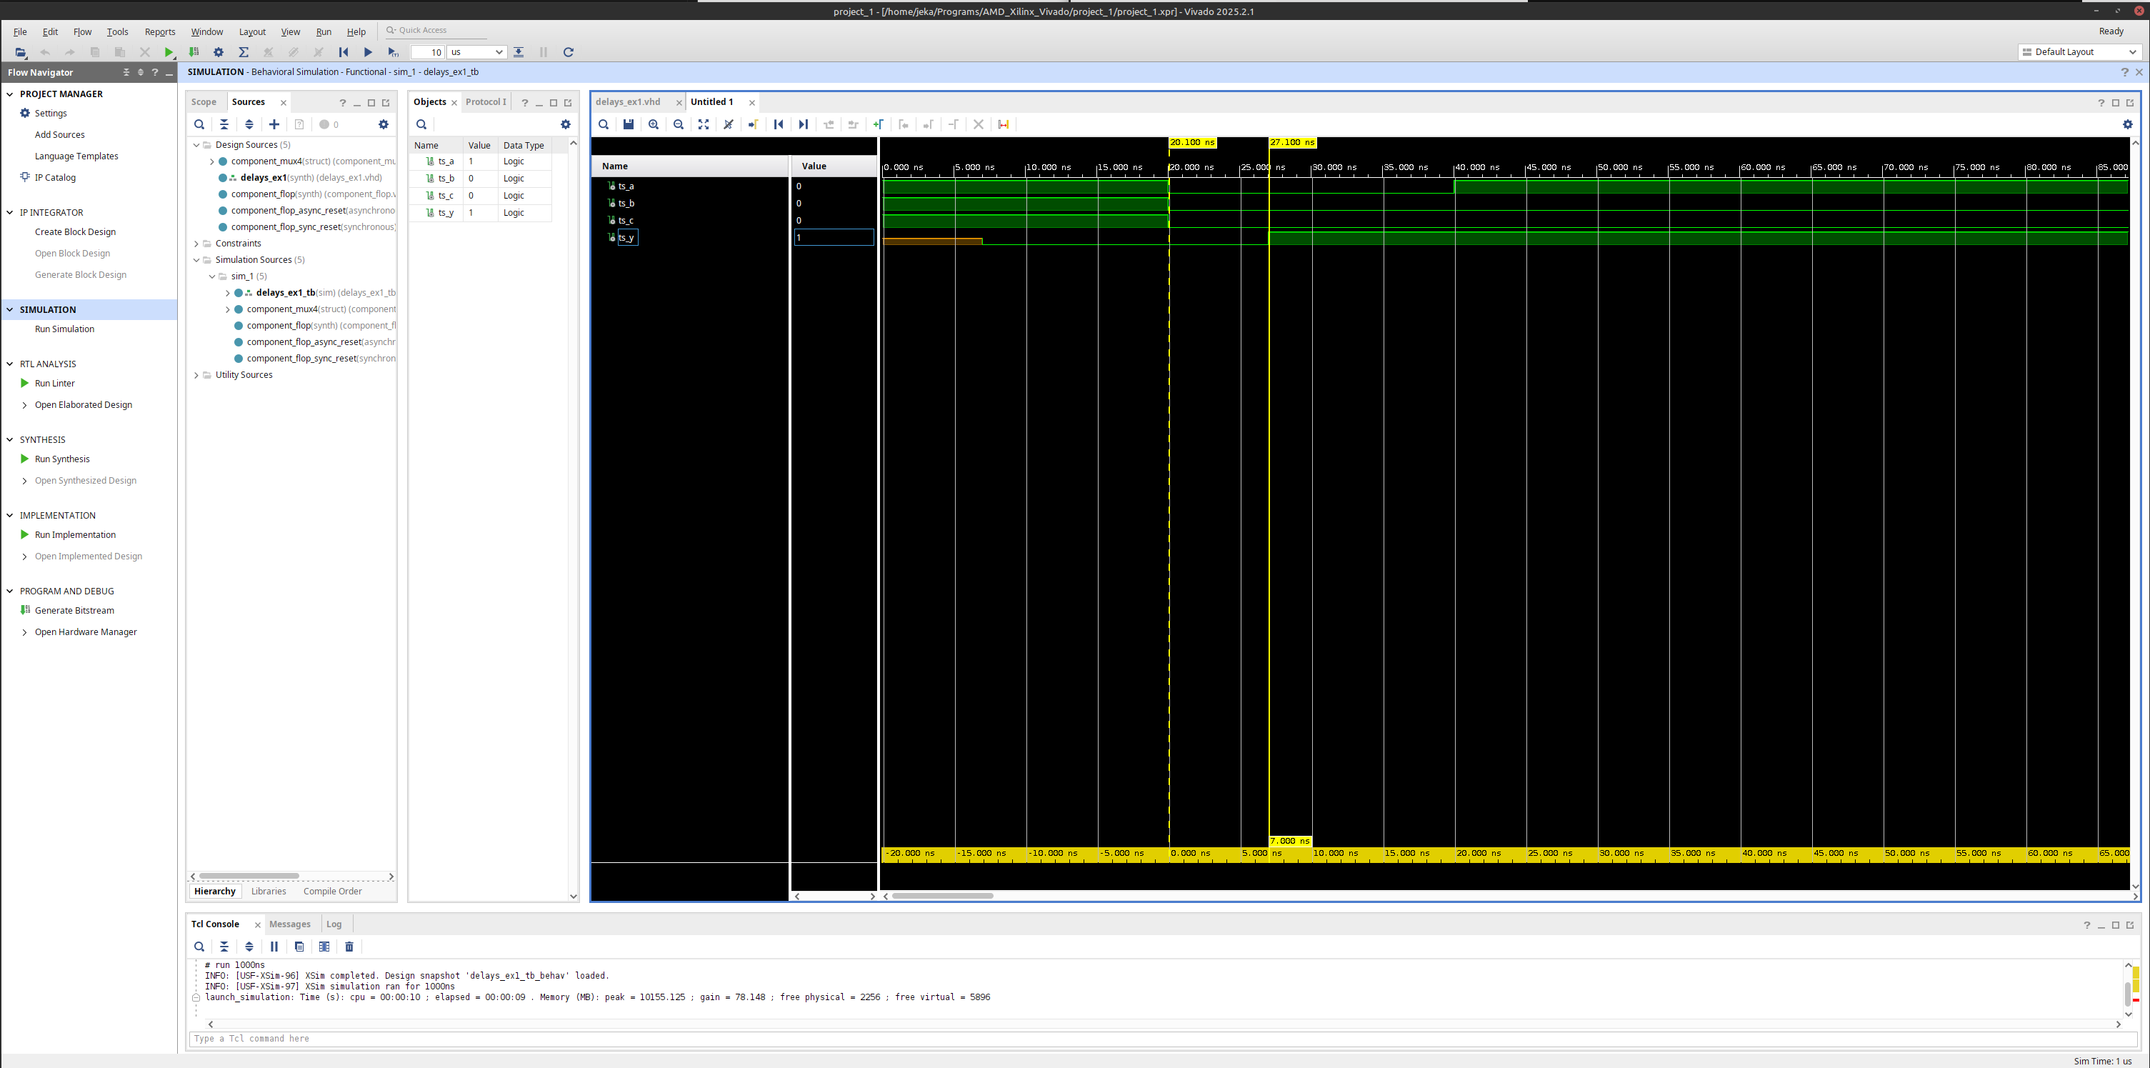Image resolution: width=2150 pixels, height=1068 pixels.
Task: Expand the Constraints folder
Action: (196, 244)
